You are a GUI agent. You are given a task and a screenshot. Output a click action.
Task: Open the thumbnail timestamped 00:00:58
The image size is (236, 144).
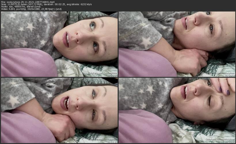tap(177, 44)
